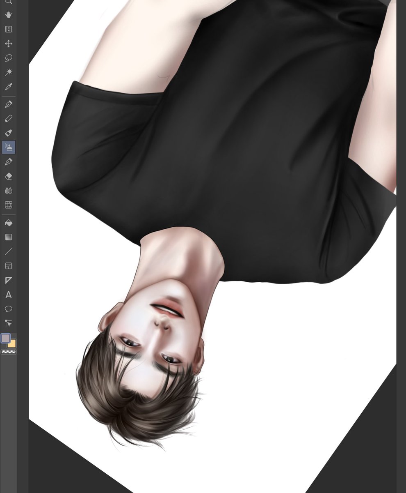Select the Balloon tool

[x=8, y=309]
